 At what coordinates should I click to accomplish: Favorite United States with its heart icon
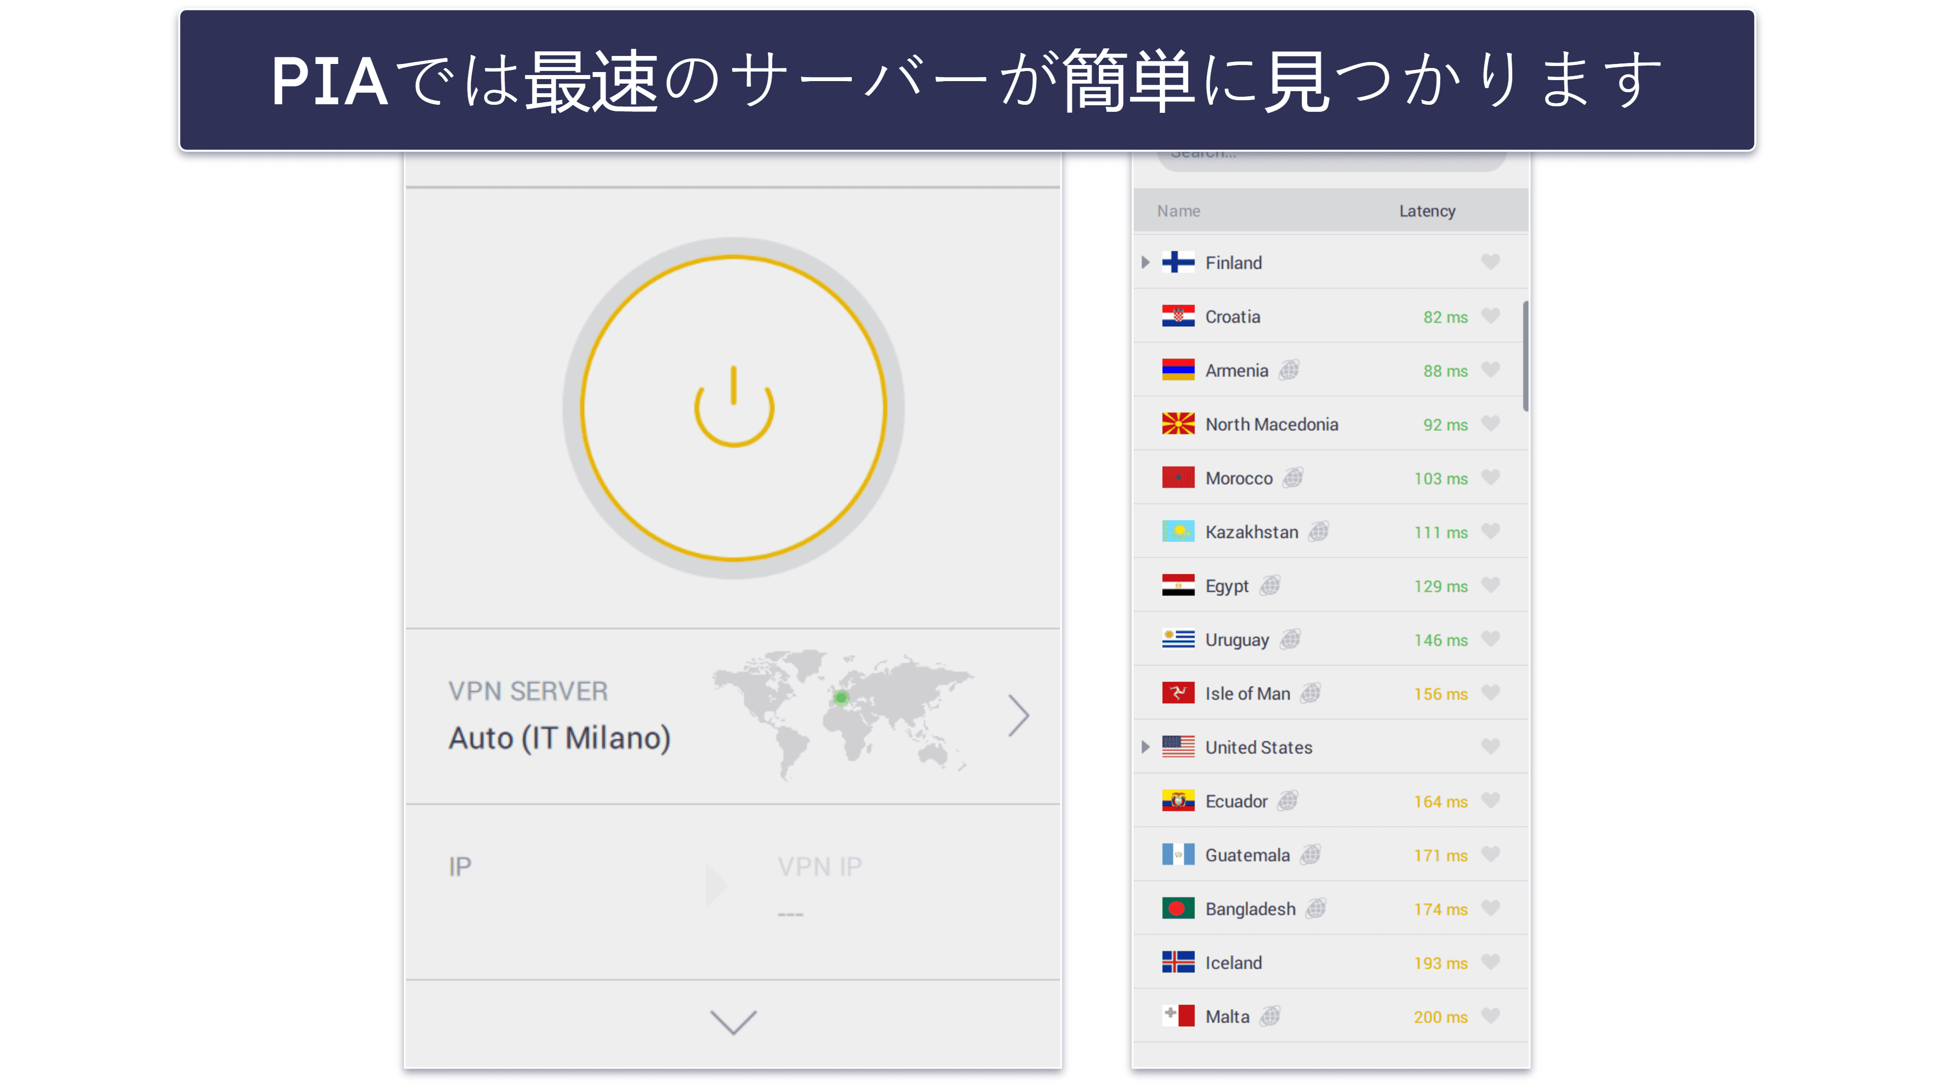tap(1490, 746)
